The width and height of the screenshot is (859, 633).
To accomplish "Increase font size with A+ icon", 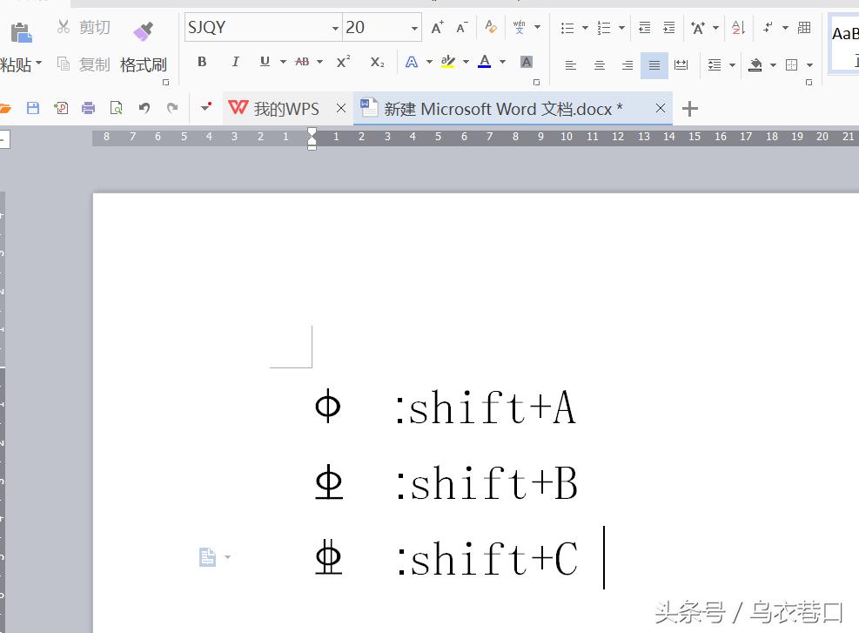I will 438,28.
